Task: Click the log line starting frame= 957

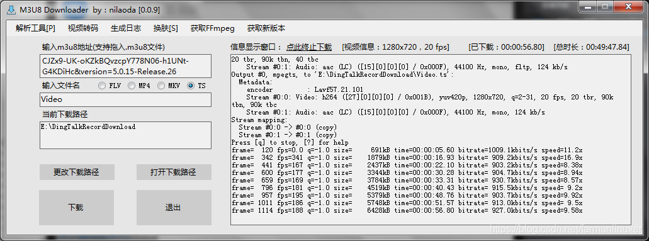Action: (407, 196)
